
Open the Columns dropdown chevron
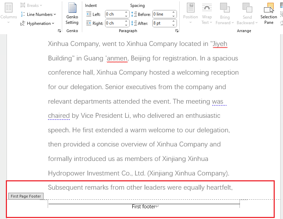[9, 22]
